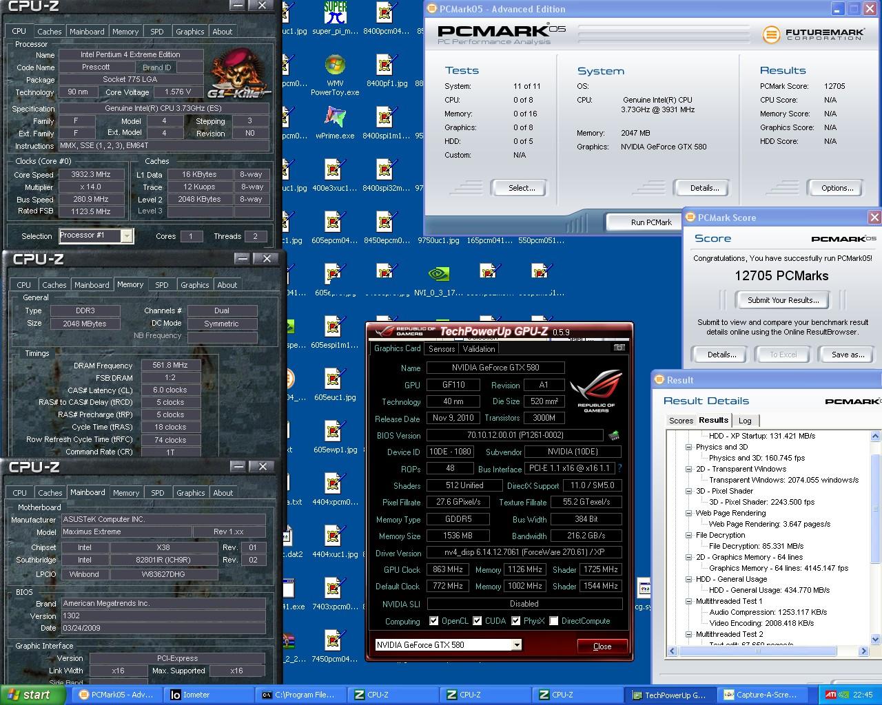Screen dimensions: 882x705
Task: Click the GPU-Z BIOS save chip icon
Action: [613, 435]
